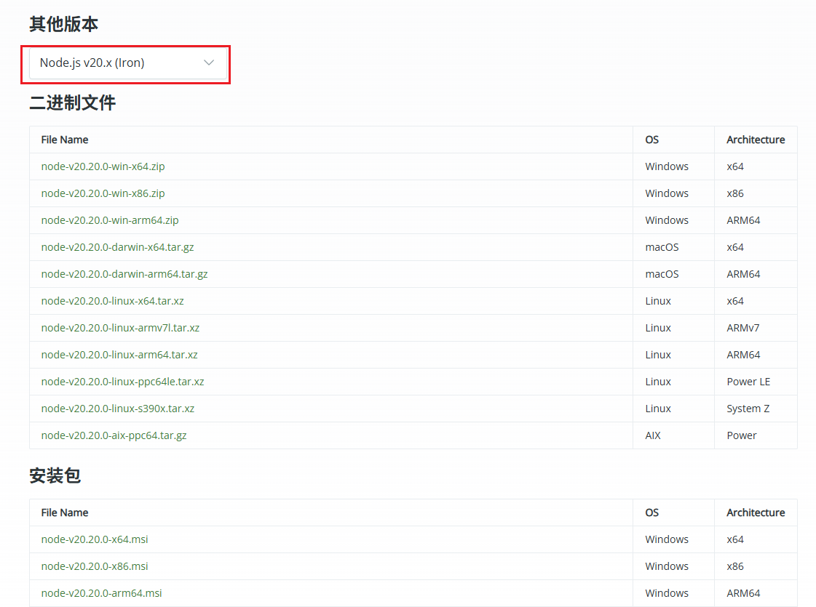Download the node-v20.20.0-x64.msi installer
The width and height of the screenshot is (816, 607).
[x=95, y=539]
